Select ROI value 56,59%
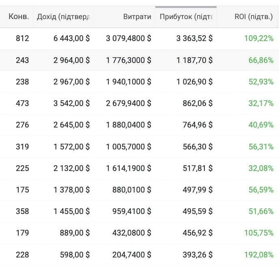The height and width of the screenshot is (266, 279). click(261, 190)
